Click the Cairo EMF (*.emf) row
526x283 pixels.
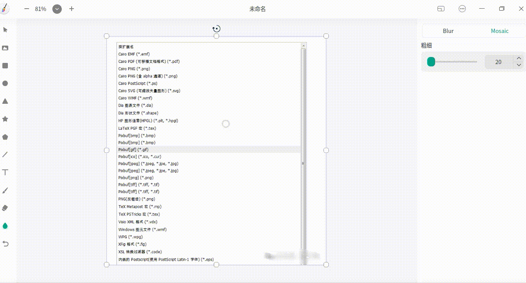coord(209,54)
